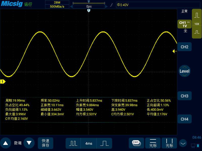Compress timebase with multi-pulse icon
The height and width of the screenshot is (151, 202).
(x=73, y=143)
